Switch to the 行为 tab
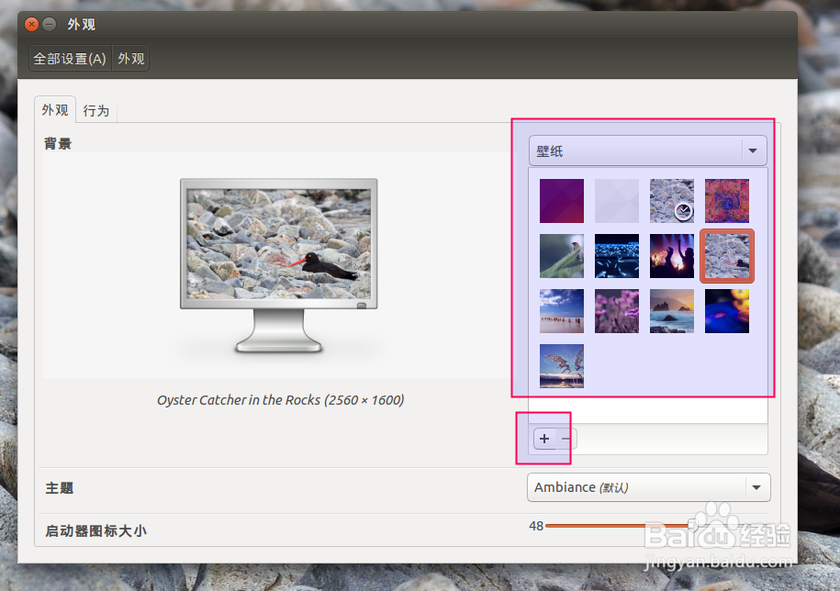840x591 pixels. pyautogui.click(x=96, y=109)
